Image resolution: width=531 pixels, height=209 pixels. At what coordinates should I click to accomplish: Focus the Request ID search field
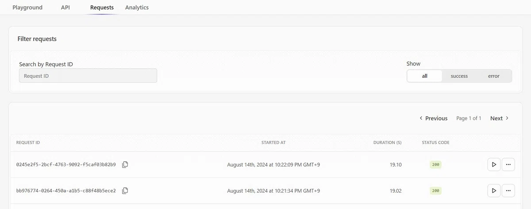tap(88, 76)
